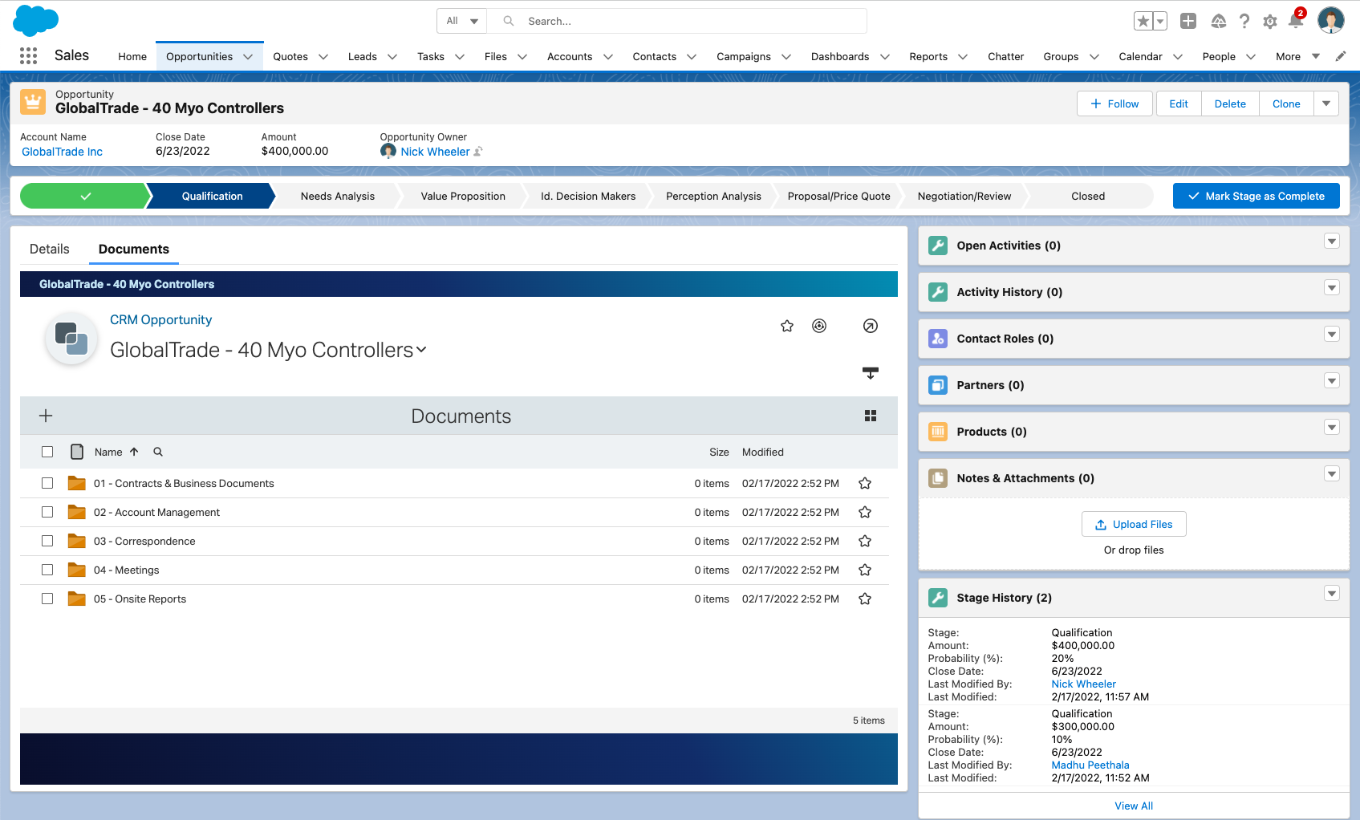
Task: Select the Proposal/Price Quote stage in path
Action: [x=838, y=196]
